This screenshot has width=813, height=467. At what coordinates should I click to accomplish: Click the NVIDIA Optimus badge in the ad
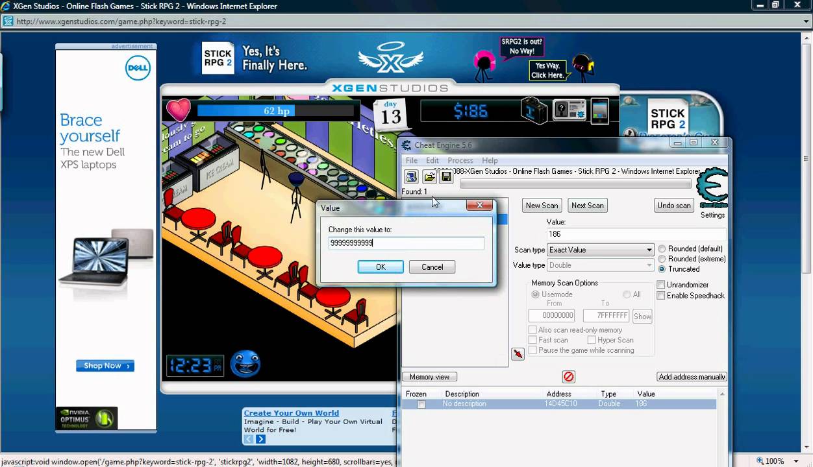coord(86,418)
